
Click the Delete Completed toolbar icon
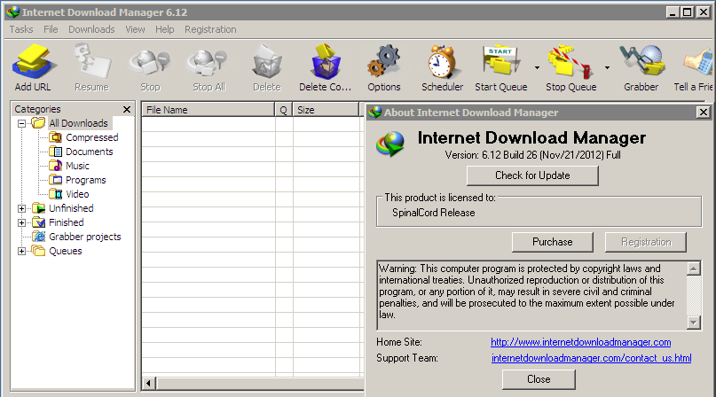click(x=326, y=62)
